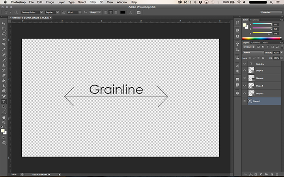This screenshot has height=177, width=284.
Task: Select the Path Selection tool
Action: pyautogui.click(x=4, y=107)
